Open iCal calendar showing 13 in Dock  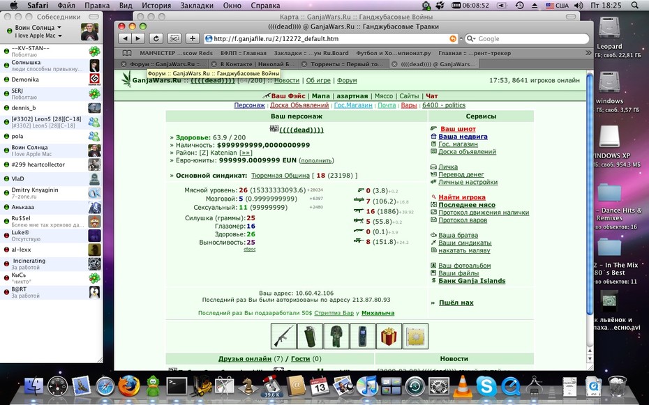coord(319,385)
